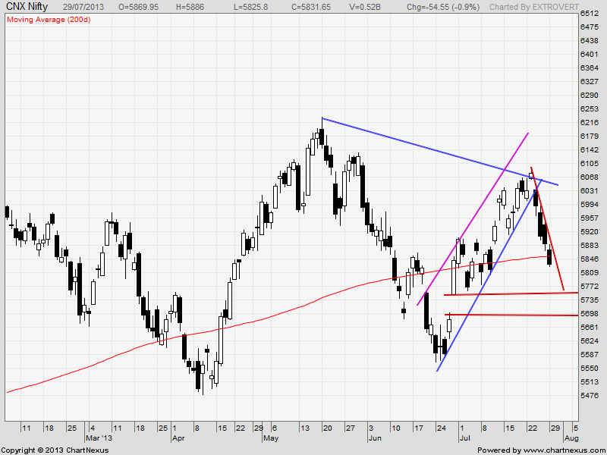Open the www.chartnexus.com footer link
The height and width of the screenshot is (455, 607).
[563, 450]
